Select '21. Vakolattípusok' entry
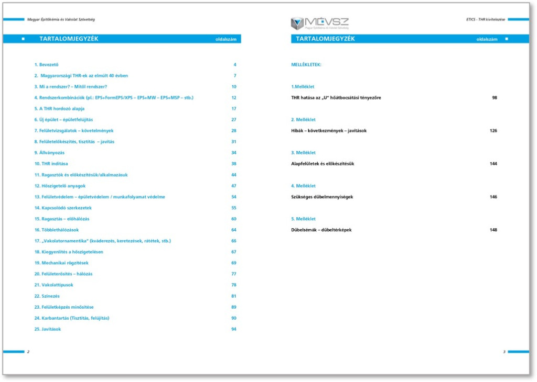 pyautogui.click(x=54, y=285)
